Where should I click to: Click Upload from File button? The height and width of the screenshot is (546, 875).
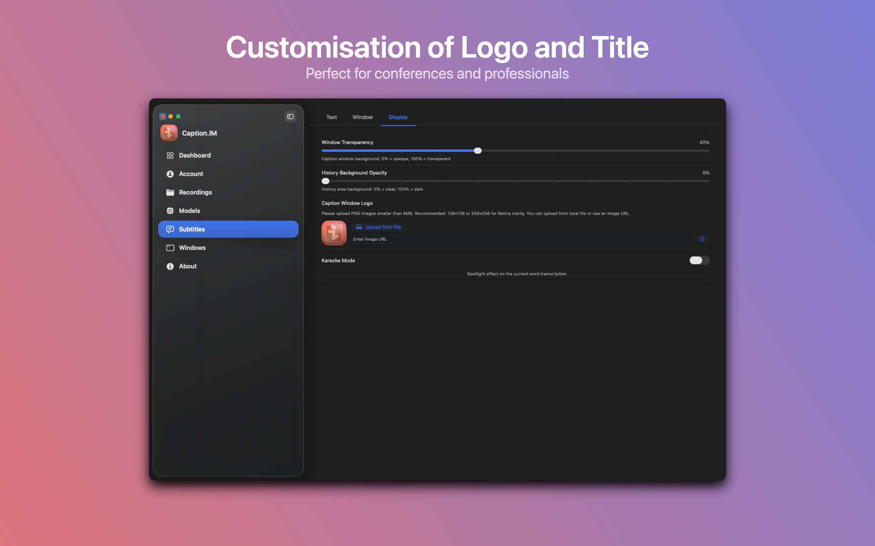(x=379, y=227)
